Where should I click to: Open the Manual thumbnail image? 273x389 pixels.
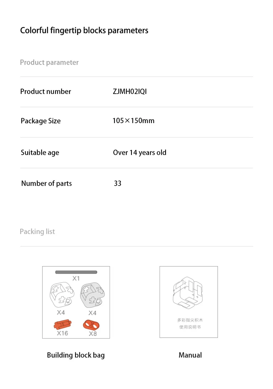pos(189,302)
